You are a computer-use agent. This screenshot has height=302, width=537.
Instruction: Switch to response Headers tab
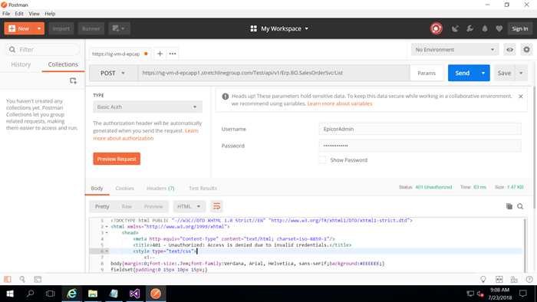160,188
